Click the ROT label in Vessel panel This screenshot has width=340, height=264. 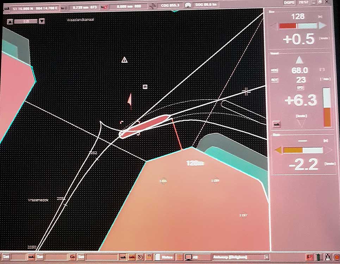[x=274, y=80]
